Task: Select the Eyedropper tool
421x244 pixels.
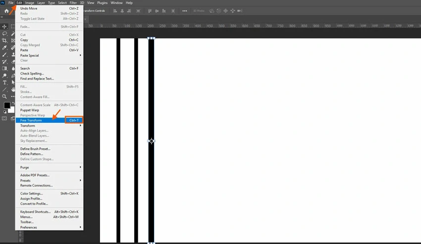Action: click(4, 47)
